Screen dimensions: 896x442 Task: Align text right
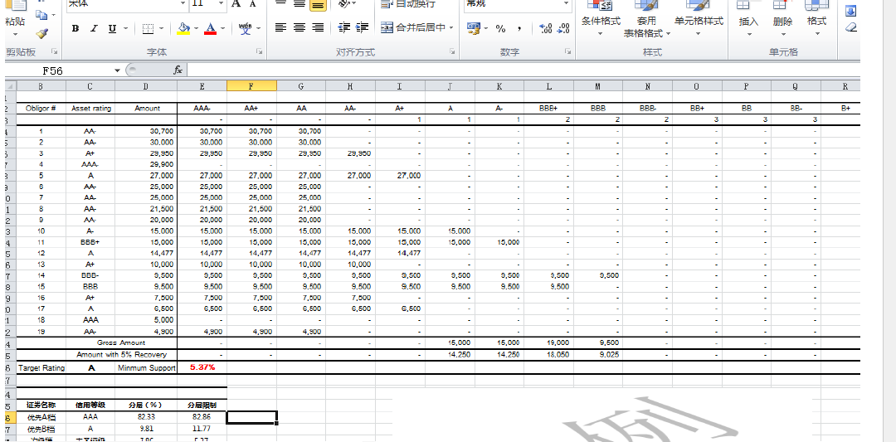[319, 27]
